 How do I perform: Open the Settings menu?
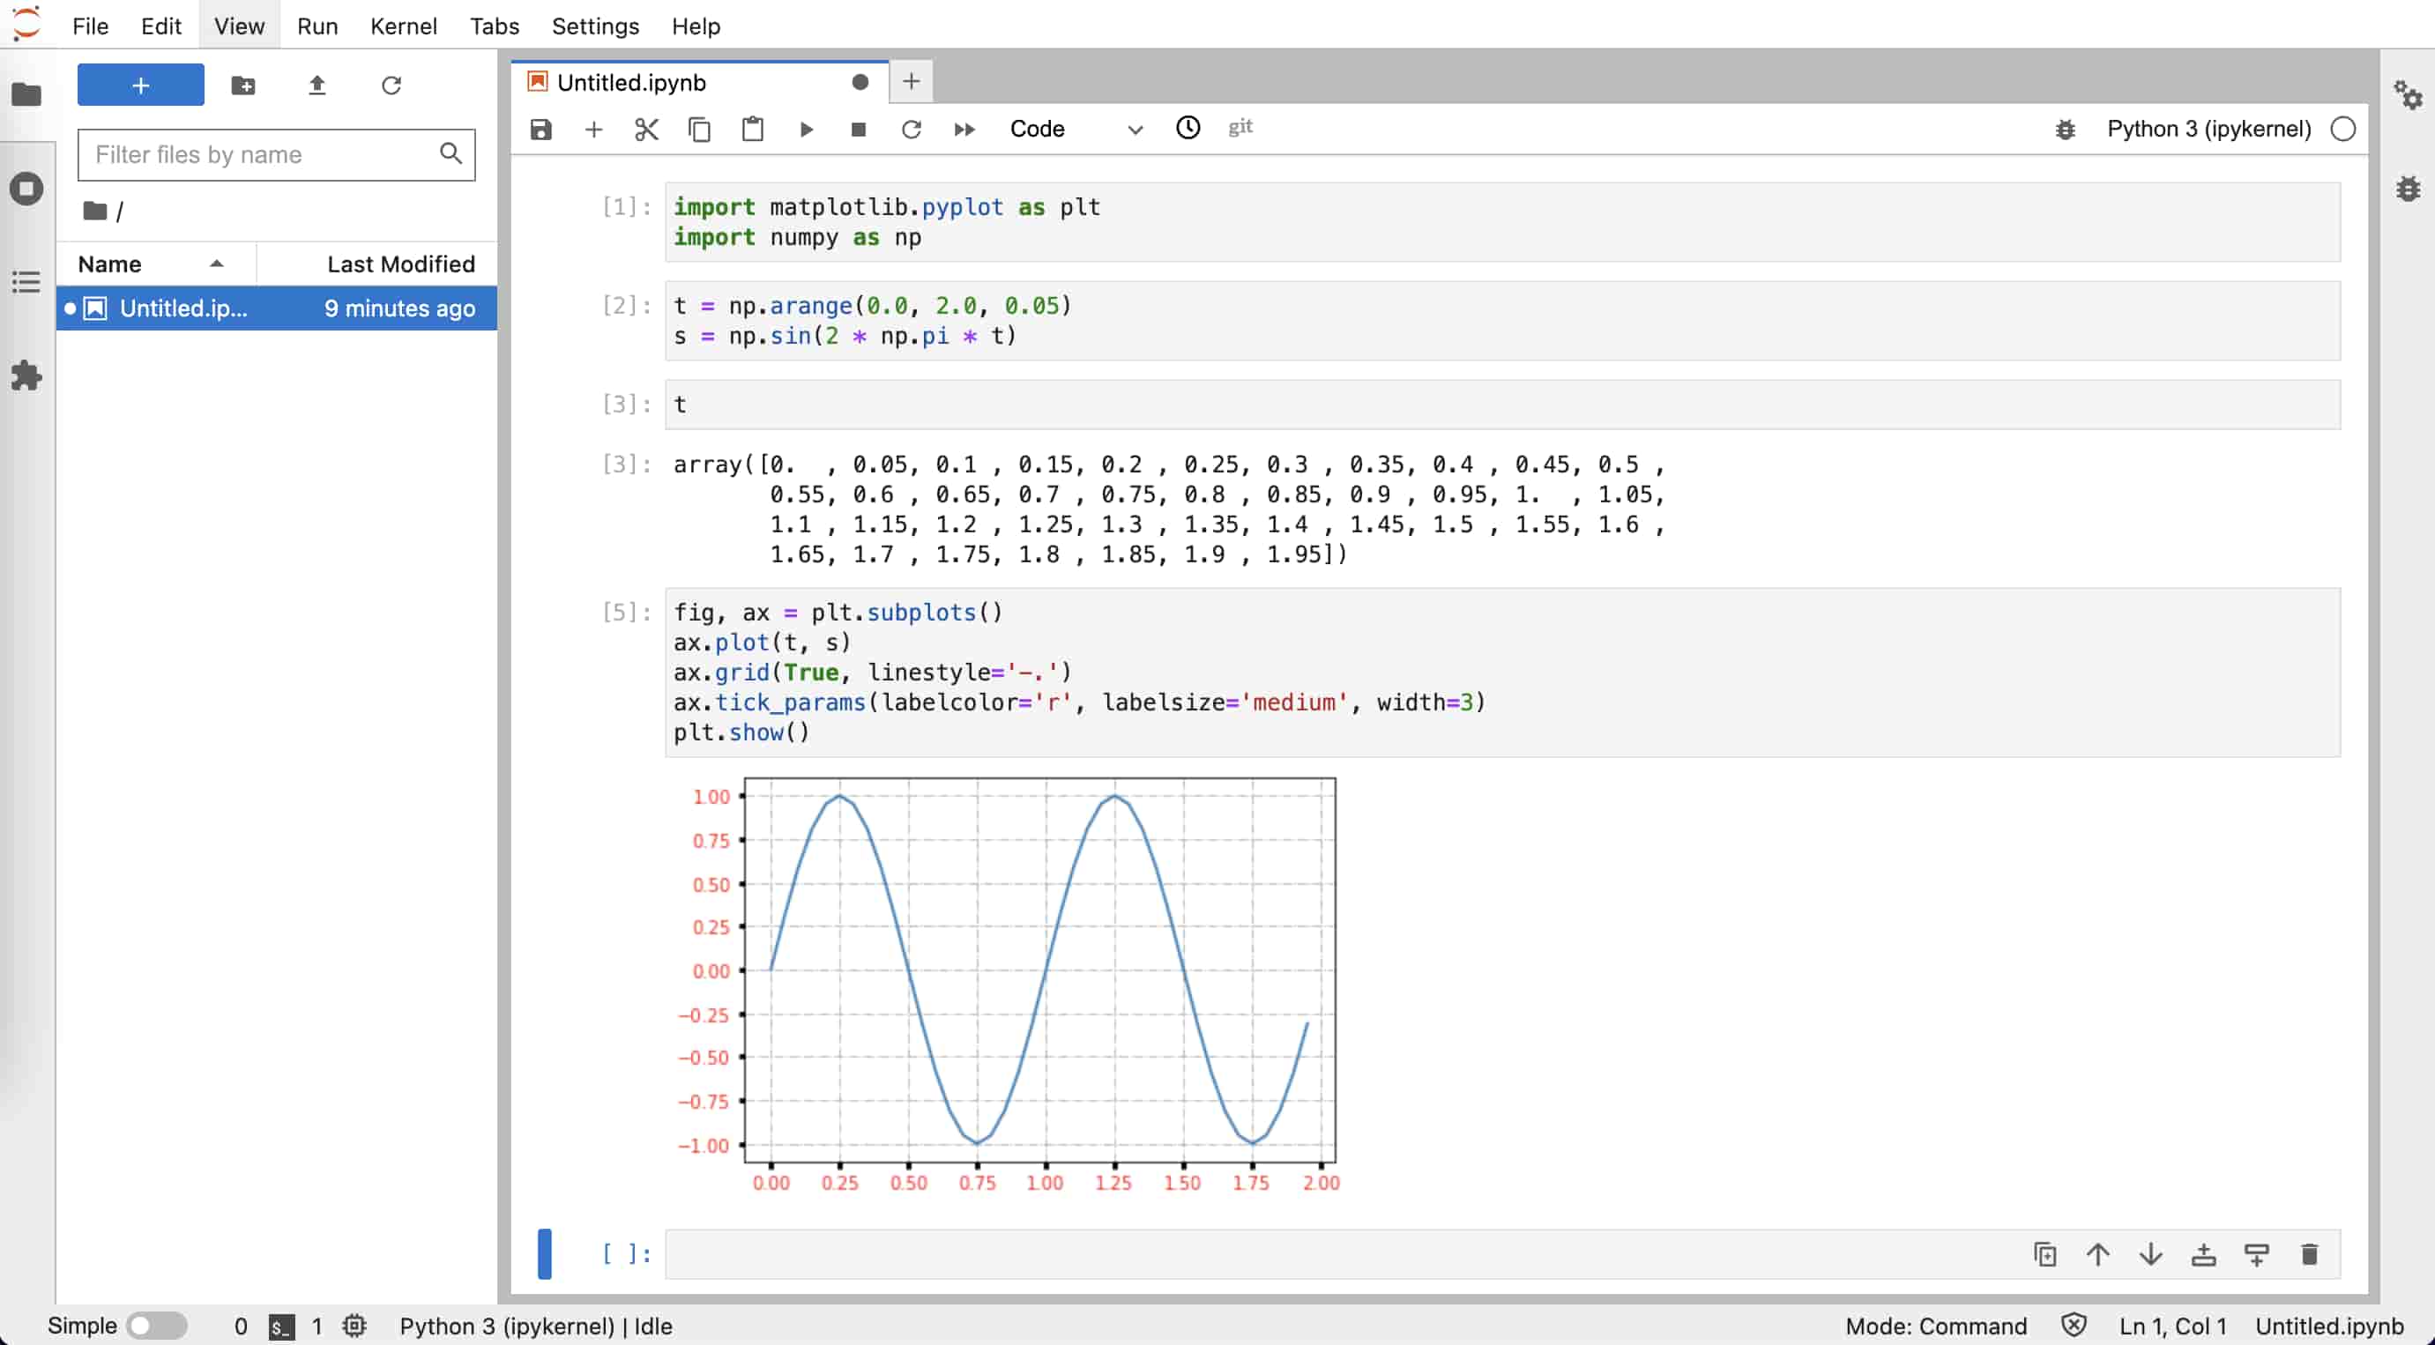coord(595,26)
